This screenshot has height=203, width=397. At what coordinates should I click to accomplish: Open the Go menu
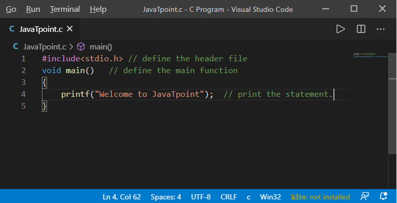pos(11,9)
